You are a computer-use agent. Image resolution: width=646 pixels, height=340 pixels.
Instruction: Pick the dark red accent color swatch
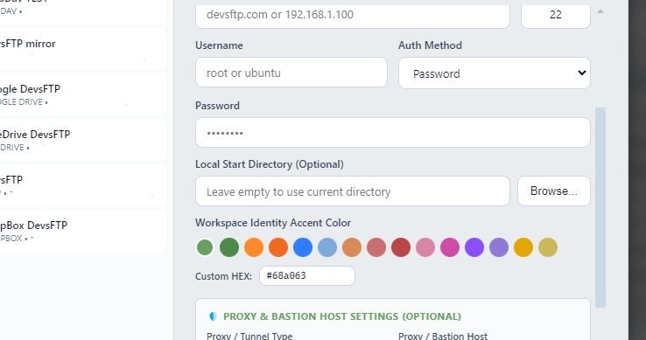(x=401, y=247)
